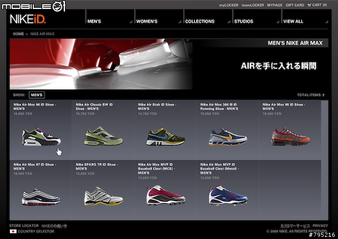The image size is (338, 239).
Task: Click the Japan flag icon
Action: click(13, 232)
